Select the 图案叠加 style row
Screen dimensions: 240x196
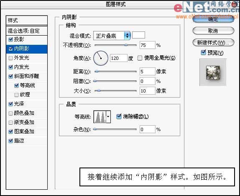click(x=27, y=132)
